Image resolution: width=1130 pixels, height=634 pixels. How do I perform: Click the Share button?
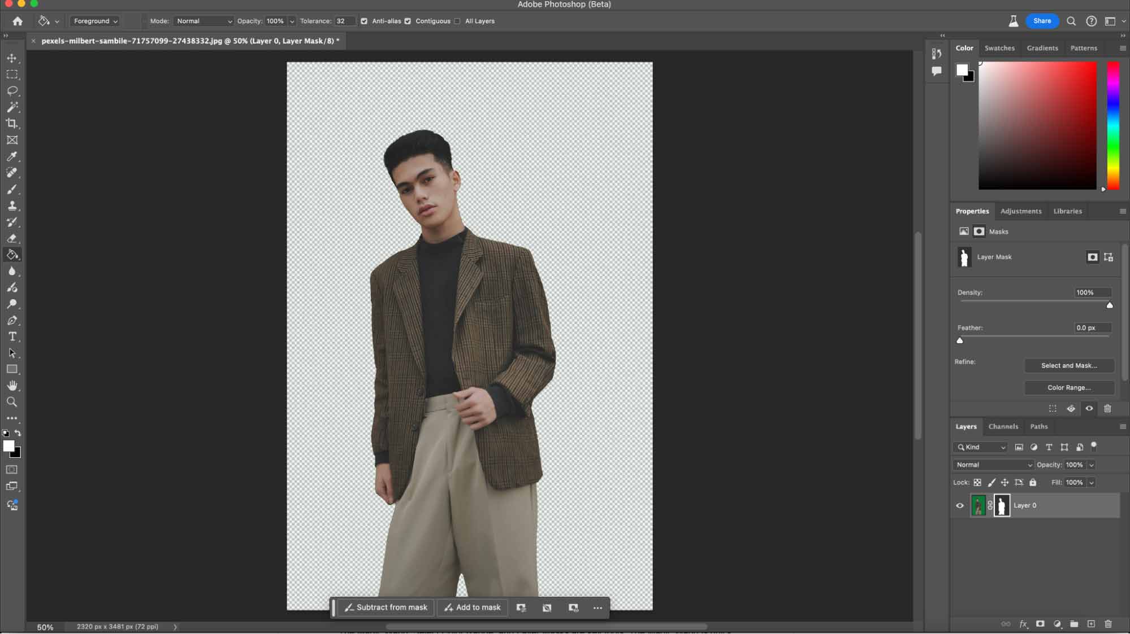point(1042,21)
